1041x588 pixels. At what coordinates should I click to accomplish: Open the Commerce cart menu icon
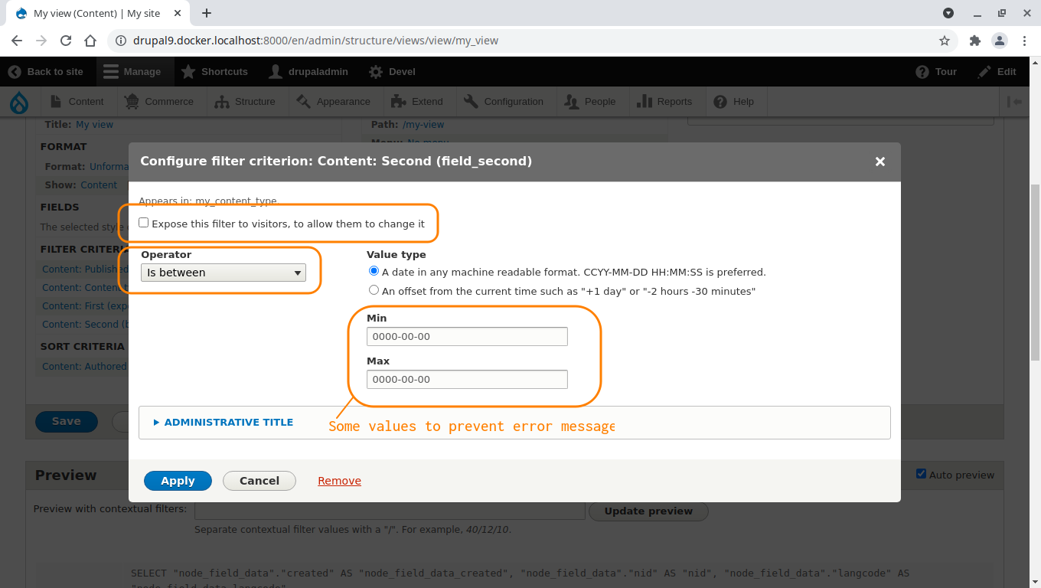[132, 102]
